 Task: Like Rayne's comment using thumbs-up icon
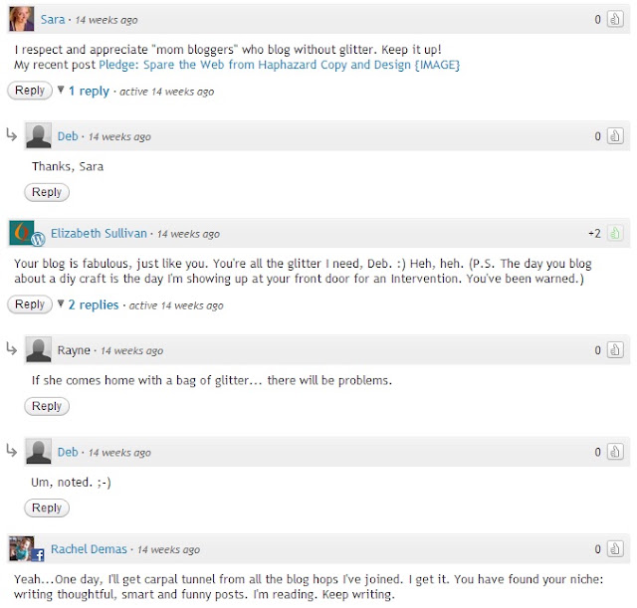(615, 350)
